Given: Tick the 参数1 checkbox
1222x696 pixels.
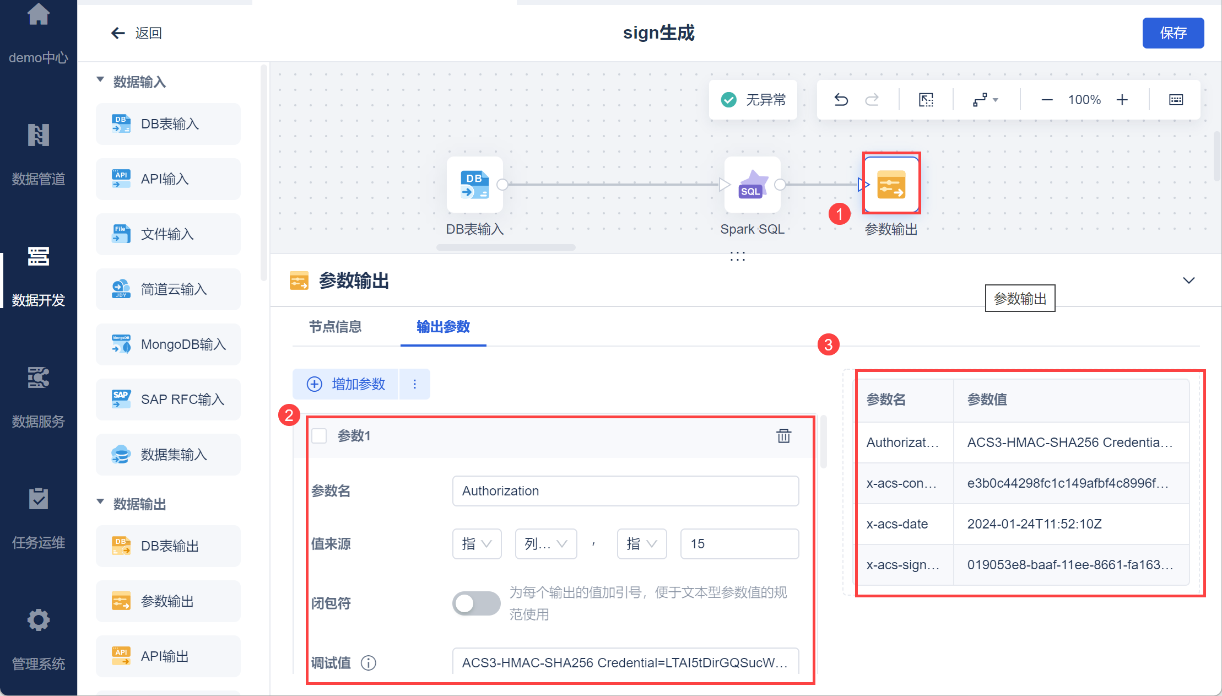Looking at the screenshot, I should point(320,436).
